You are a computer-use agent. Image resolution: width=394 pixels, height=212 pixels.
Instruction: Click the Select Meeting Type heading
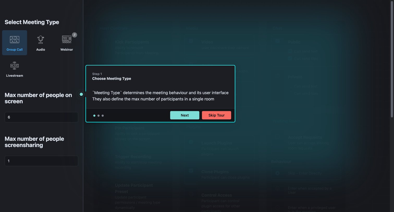tap(32, 22)
